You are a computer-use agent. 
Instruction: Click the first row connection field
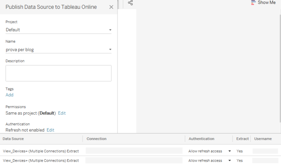[134, 151]
